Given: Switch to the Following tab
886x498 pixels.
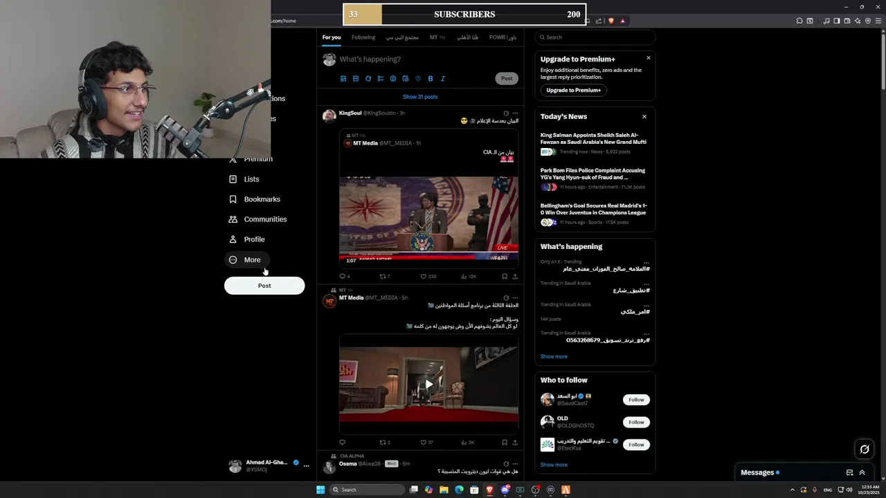Looking at the screenshot, I should coord(363,37).
